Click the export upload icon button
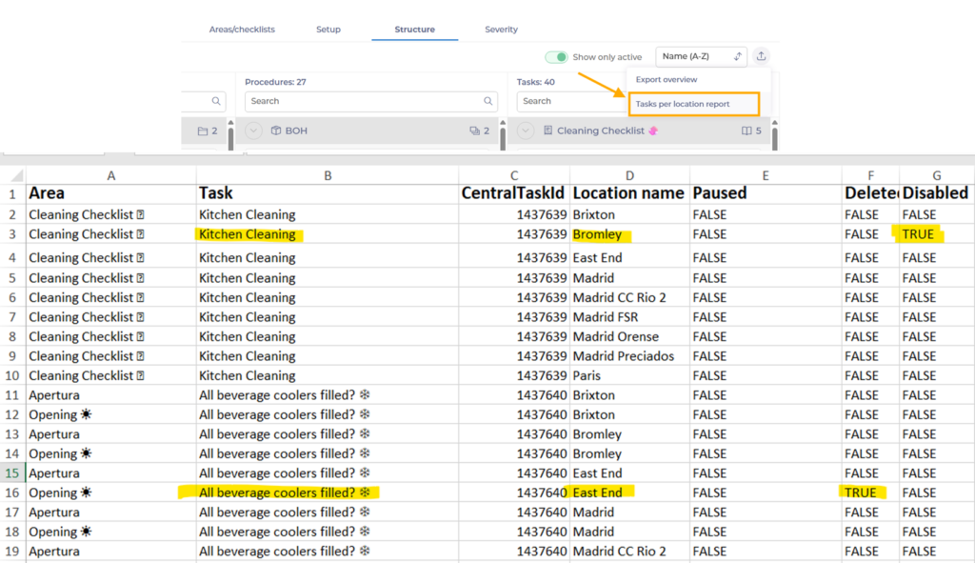The width and height of the screenshot is (975, 563). [x=762, y=57]
